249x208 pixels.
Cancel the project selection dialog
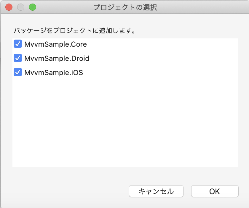click(x=156, y=191)
